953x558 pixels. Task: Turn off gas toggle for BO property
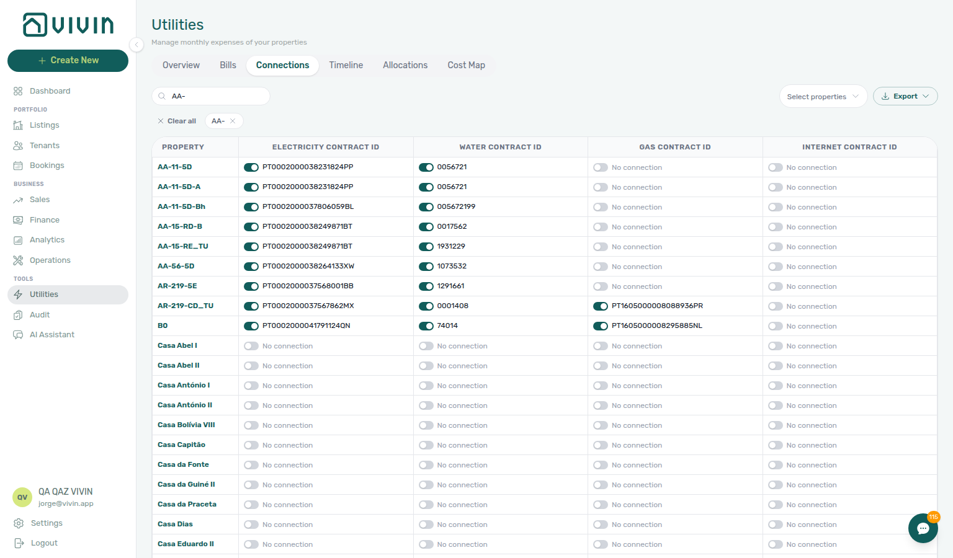coord(601,326)
